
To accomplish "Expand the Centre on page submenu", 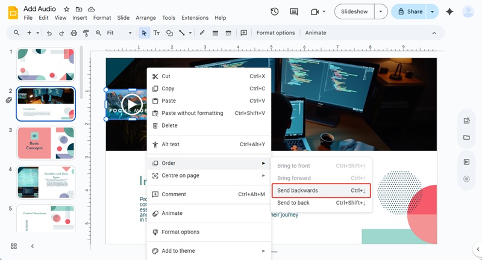I will (x=209, y=176).
